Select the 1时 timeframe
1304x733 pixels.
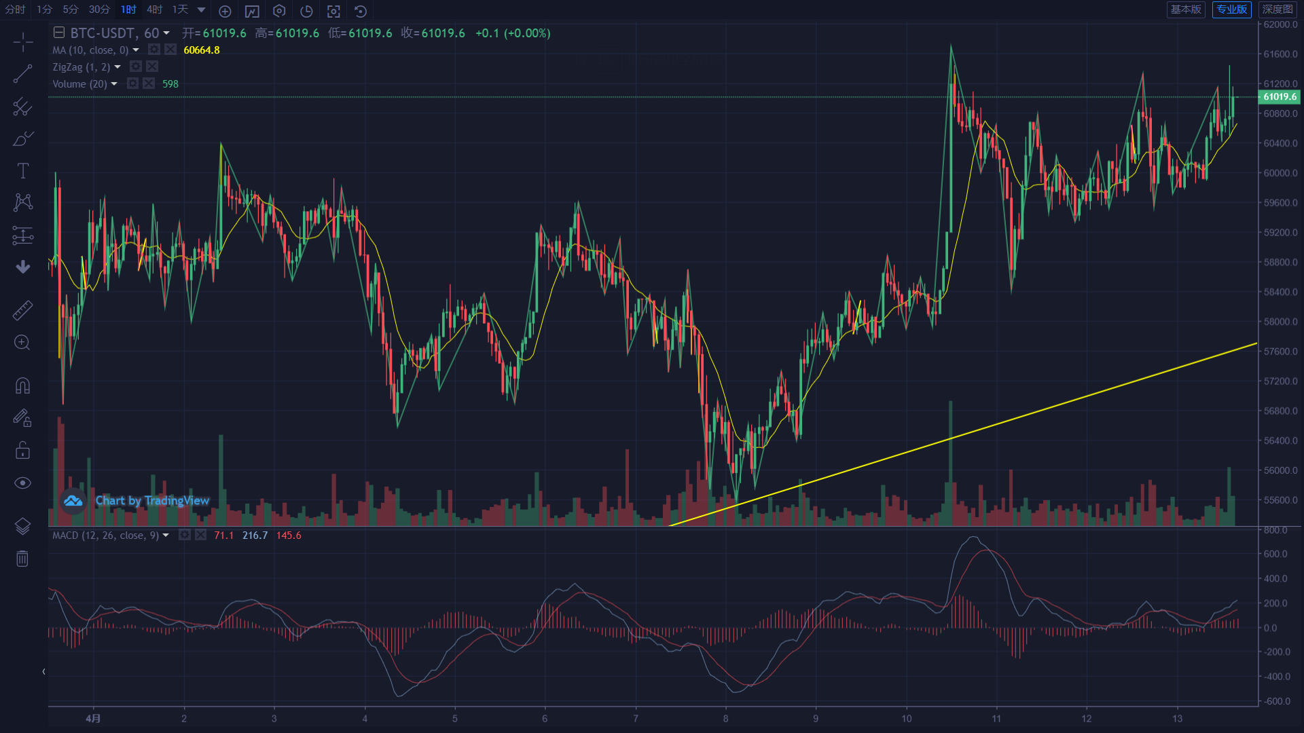[x=128, y=10]
